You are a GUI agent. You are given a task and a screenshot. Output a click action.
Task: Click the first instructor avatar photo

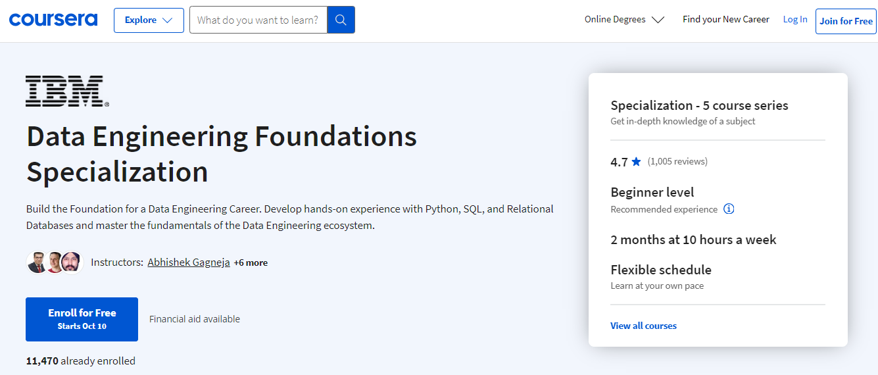[37, 262]
